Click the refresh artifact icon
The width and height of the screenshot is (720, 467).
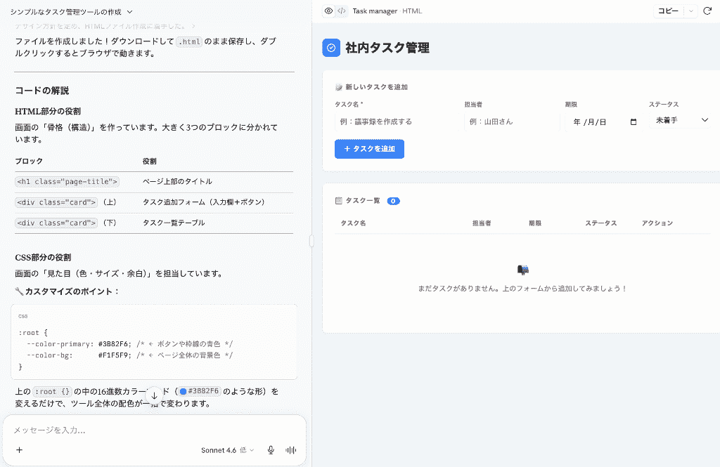pyautogui.click(x=707, y=11)
